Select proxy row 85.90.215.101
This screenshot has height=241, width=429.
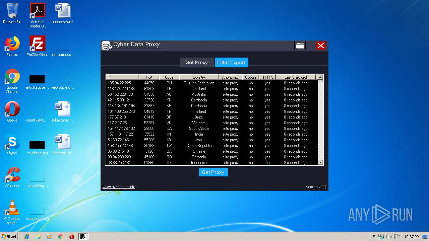coord(211,151)
